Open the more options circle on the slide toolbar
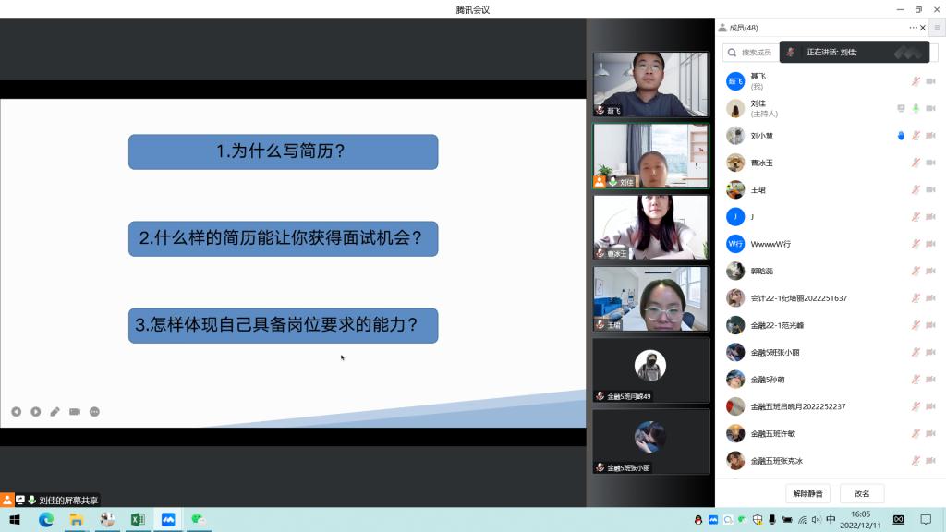 tap(95, 411)
